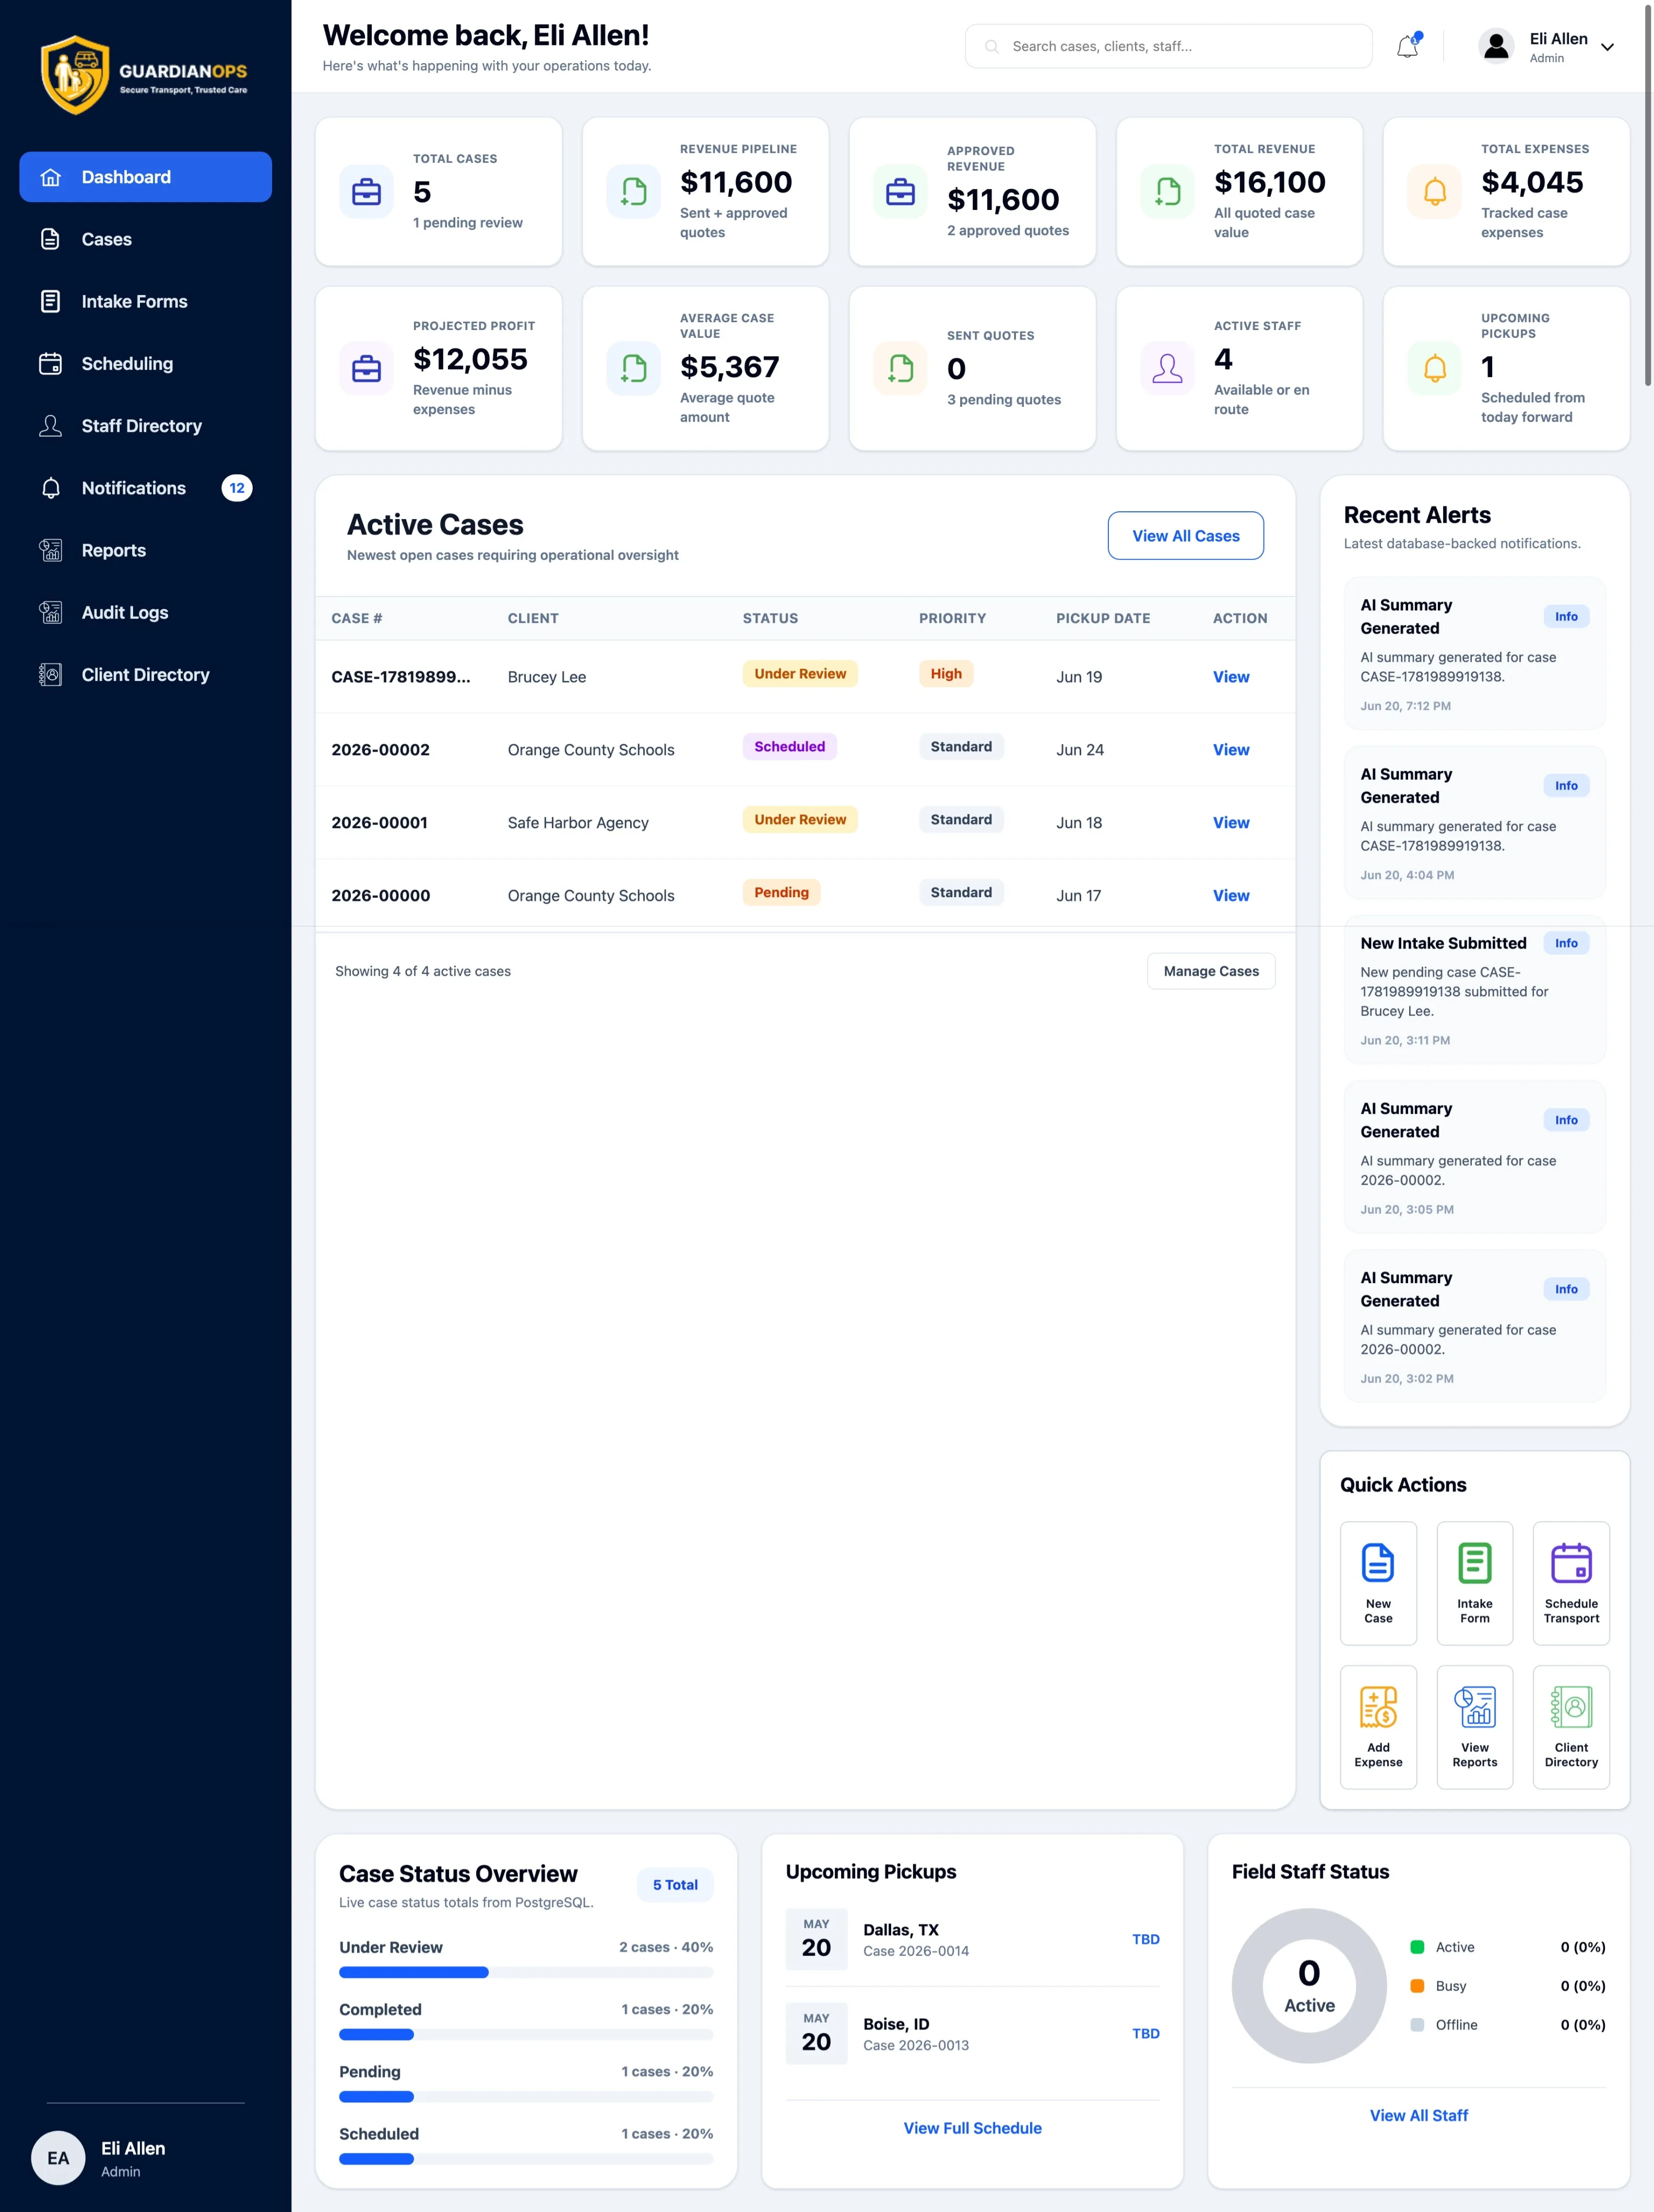This screenshot has width=1654, height=2212.
Task: Click the EA initials avatar in sidebar
Action: (x=58, y=2158)
